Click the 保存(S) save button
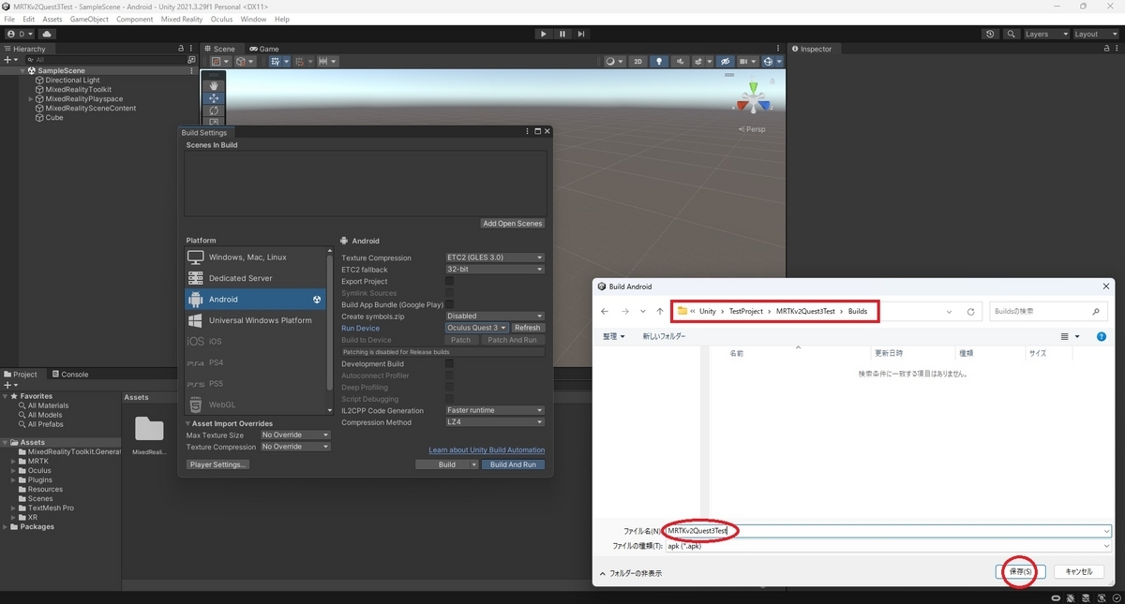Image resolution: width=1125 pixels, height=604 pixels. (x=1021, y=571)
